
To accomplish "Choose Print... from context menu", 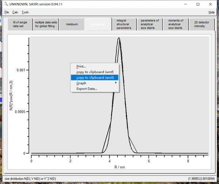I will 95,66.
